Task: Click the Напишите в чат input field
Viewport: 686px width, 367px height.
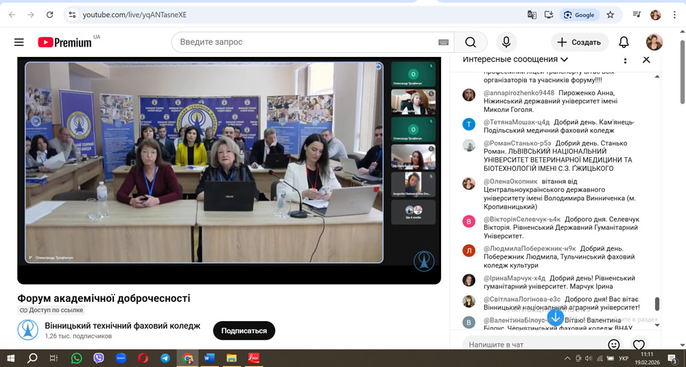Action: coord(532,344)
